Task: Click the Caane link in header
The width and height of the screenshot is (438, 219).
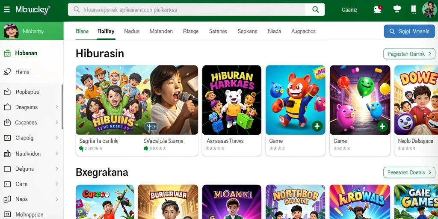Action: coord(349,10)
